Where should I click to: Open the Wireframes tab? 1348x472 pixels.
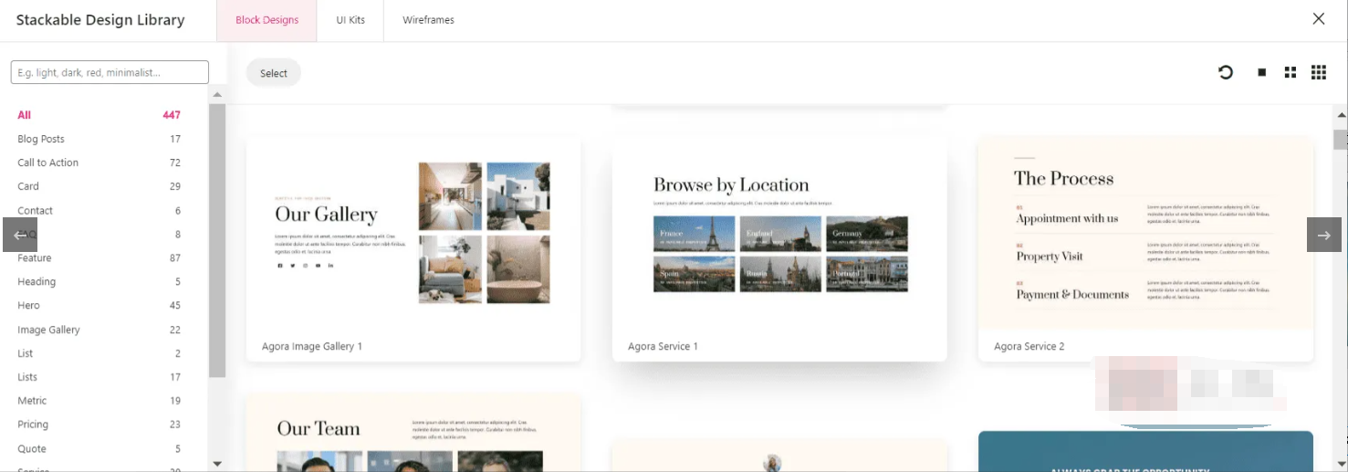click(x=428, y=20)
